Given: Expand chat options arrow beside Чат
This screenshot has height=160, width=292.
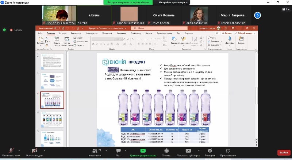Looking at the screenshot, I should tap(126, 151).
